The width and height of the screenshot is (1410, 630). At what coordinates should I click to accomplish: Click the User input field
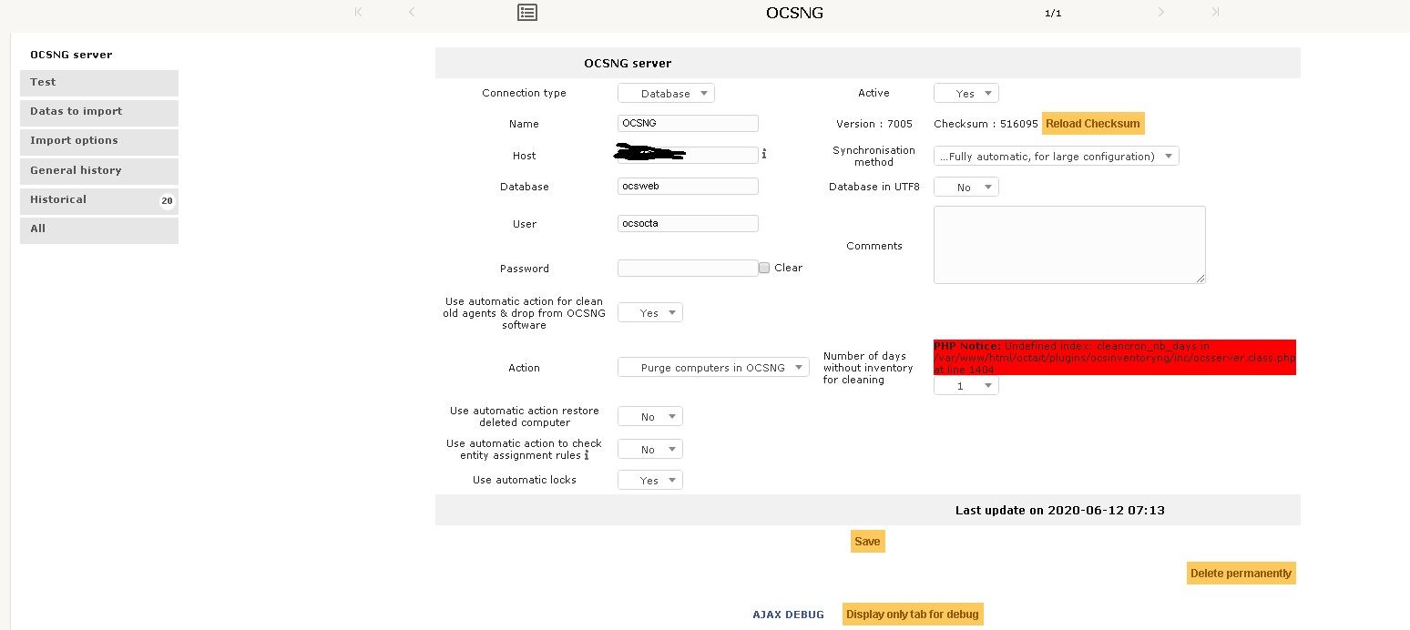(688, 223)
